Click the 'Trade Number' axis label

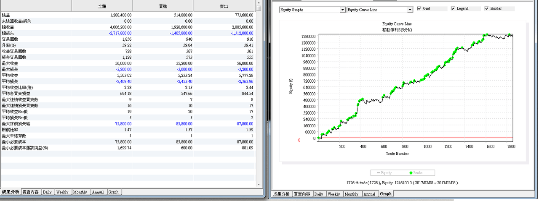tap(397, 154)
